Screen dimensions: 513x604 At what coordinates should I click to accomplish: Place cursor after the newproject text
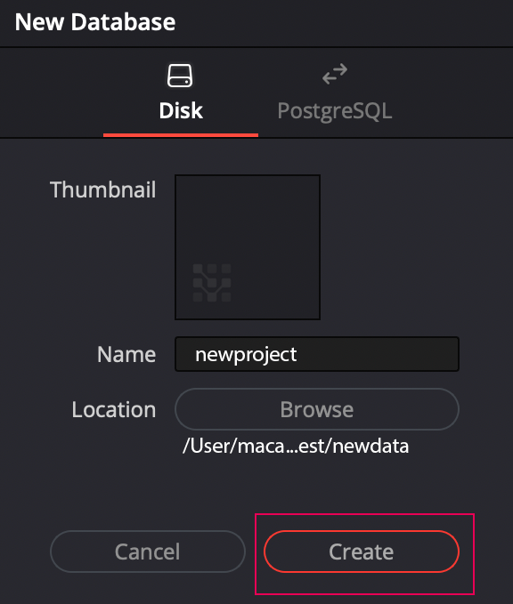pyautogui.click(x=297, y=354)
